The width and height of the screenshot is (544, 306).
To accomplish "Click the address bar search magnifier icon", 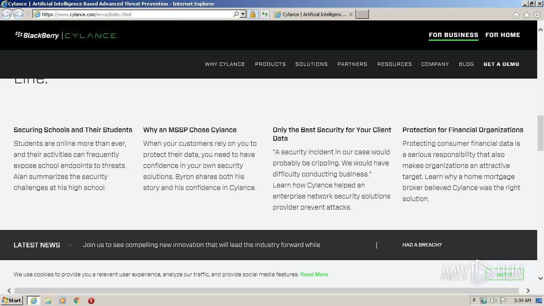I will [x=236, y=14].
